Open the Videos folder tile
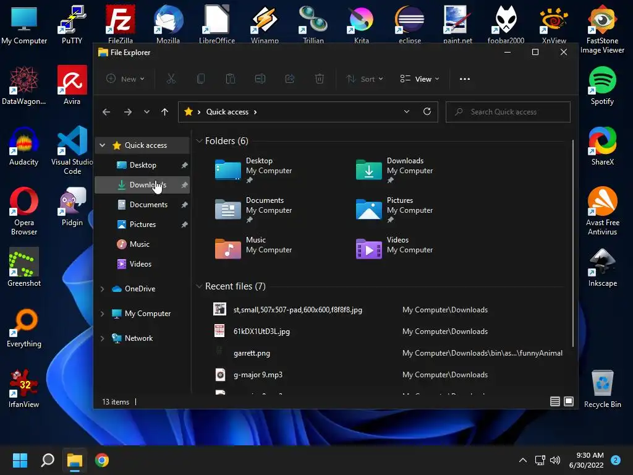633x475 pixels. [395, 247]
